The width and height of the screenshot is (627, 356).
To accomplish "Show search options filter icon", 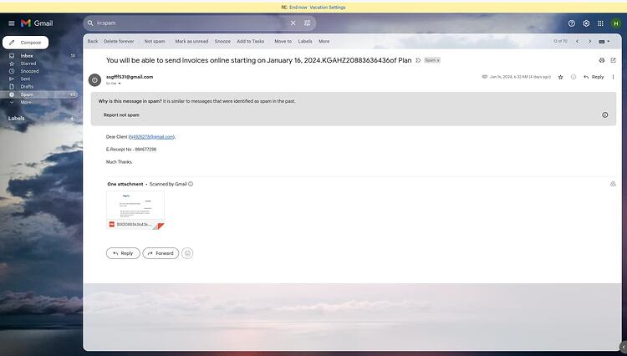I will click(x=307, y=23).
